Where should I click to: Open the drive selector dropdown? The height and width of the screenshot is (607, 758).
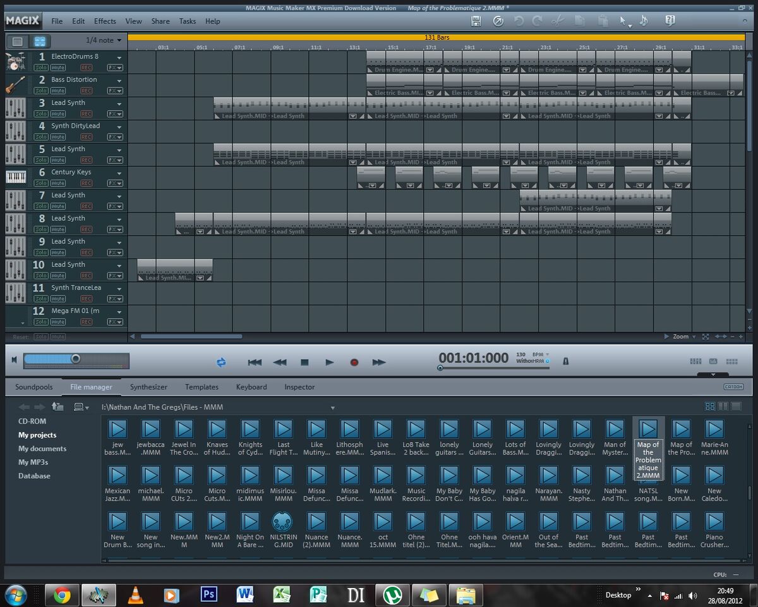(81, 407)
